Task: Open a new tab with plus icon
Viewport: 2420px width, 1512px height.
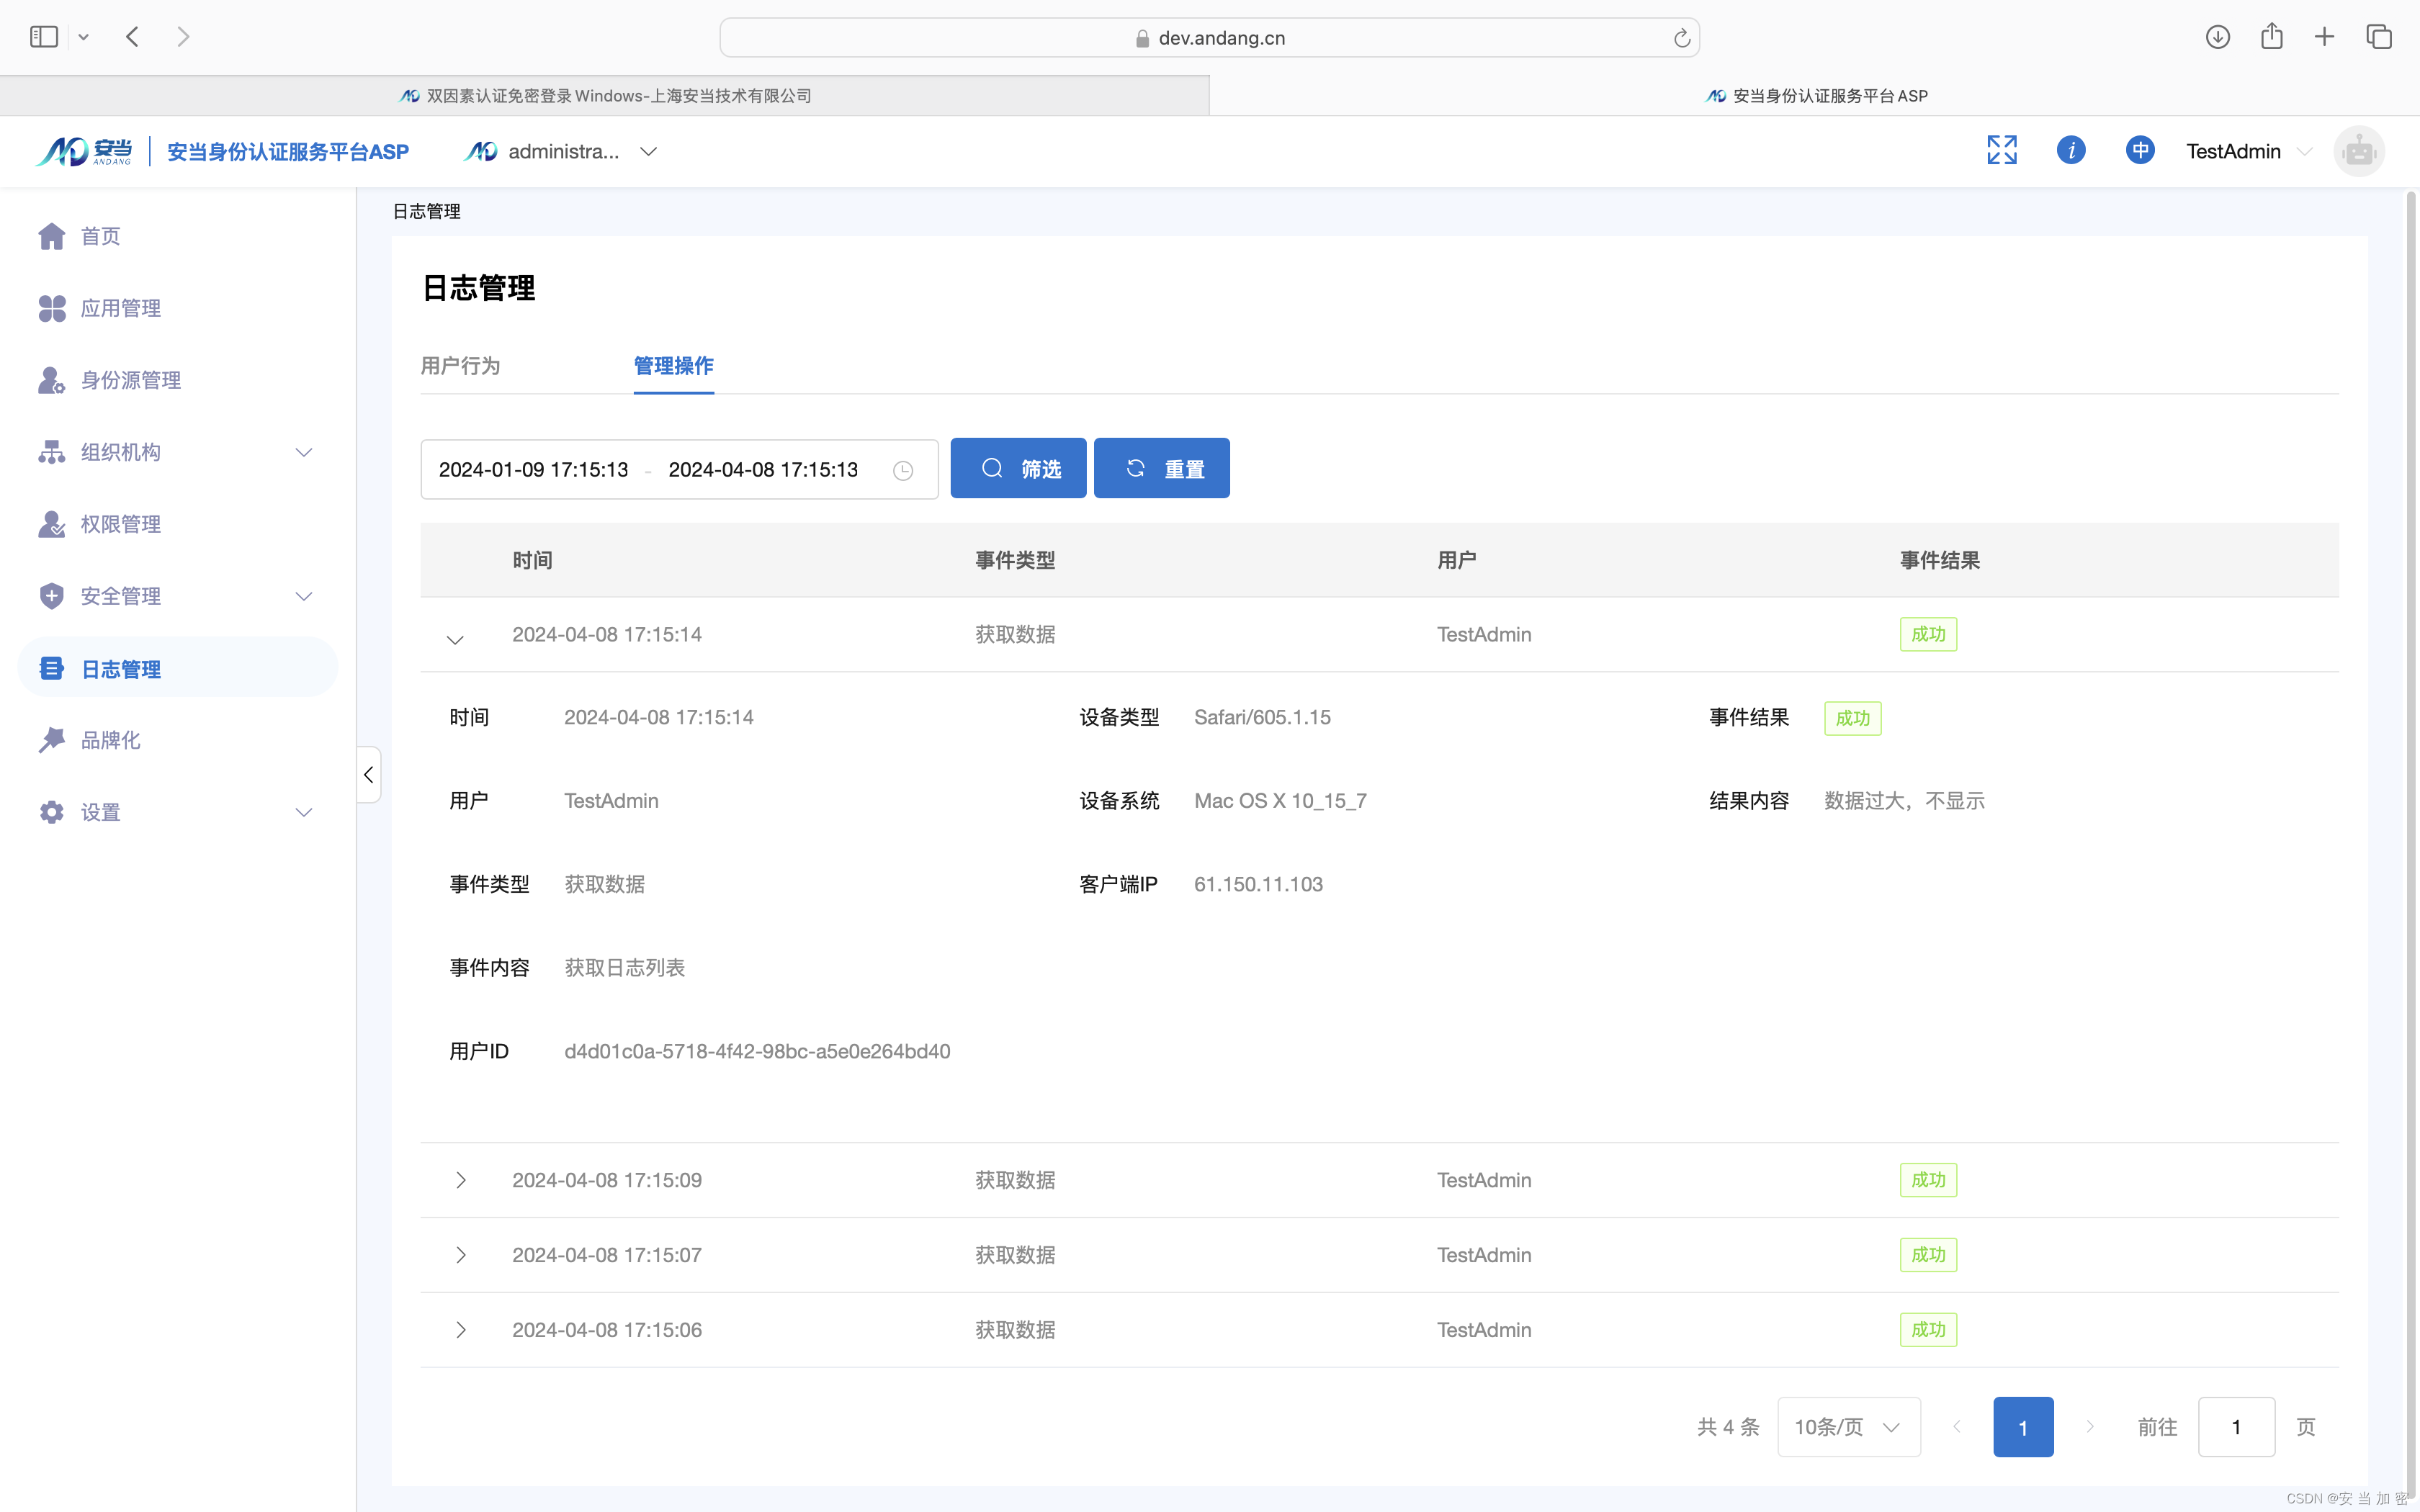Action: tap(2324, 37)
